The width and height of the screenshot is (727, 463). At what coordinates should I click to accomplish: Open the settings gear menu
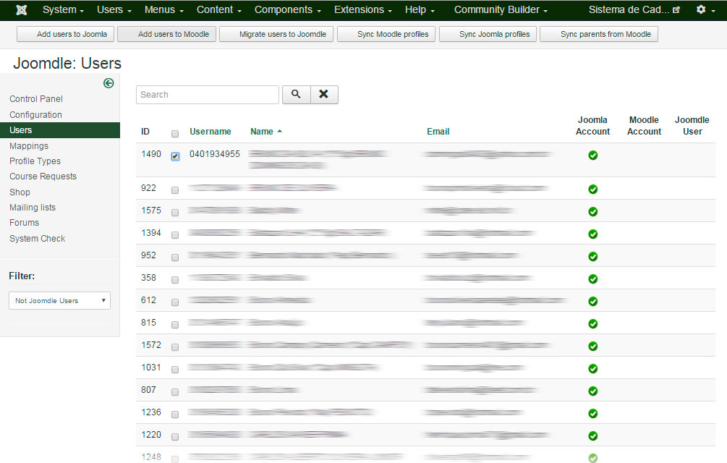pyautogui.click(x=705, y=10)
